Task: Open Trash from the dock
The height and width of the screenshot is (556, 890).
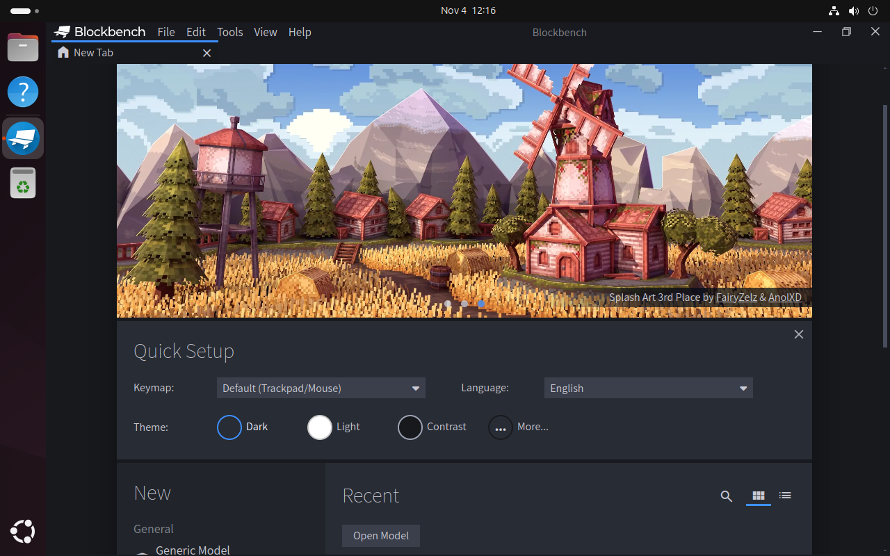Action: point(23,183)
